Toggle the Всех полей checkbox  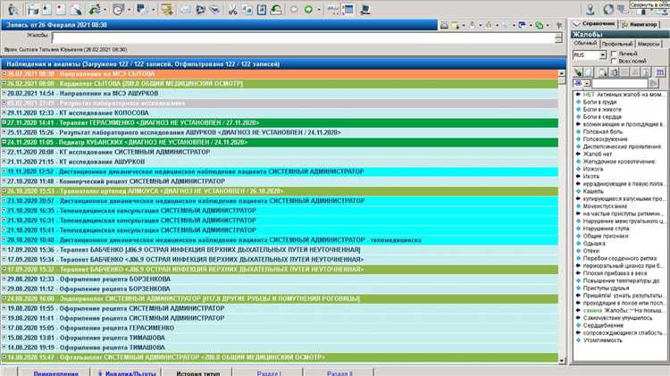pyautogui.click(x=614, y=63)
